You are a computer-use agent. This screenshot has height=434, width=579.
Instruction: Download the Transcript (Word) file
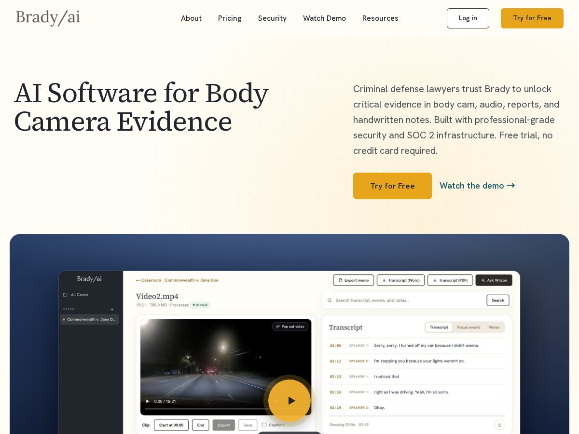point(401,280)
